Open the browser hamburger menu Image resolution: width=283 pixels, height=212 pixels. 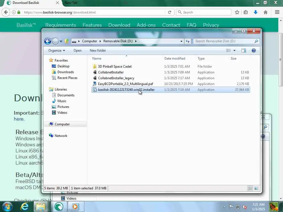click(x=277, y=12)
